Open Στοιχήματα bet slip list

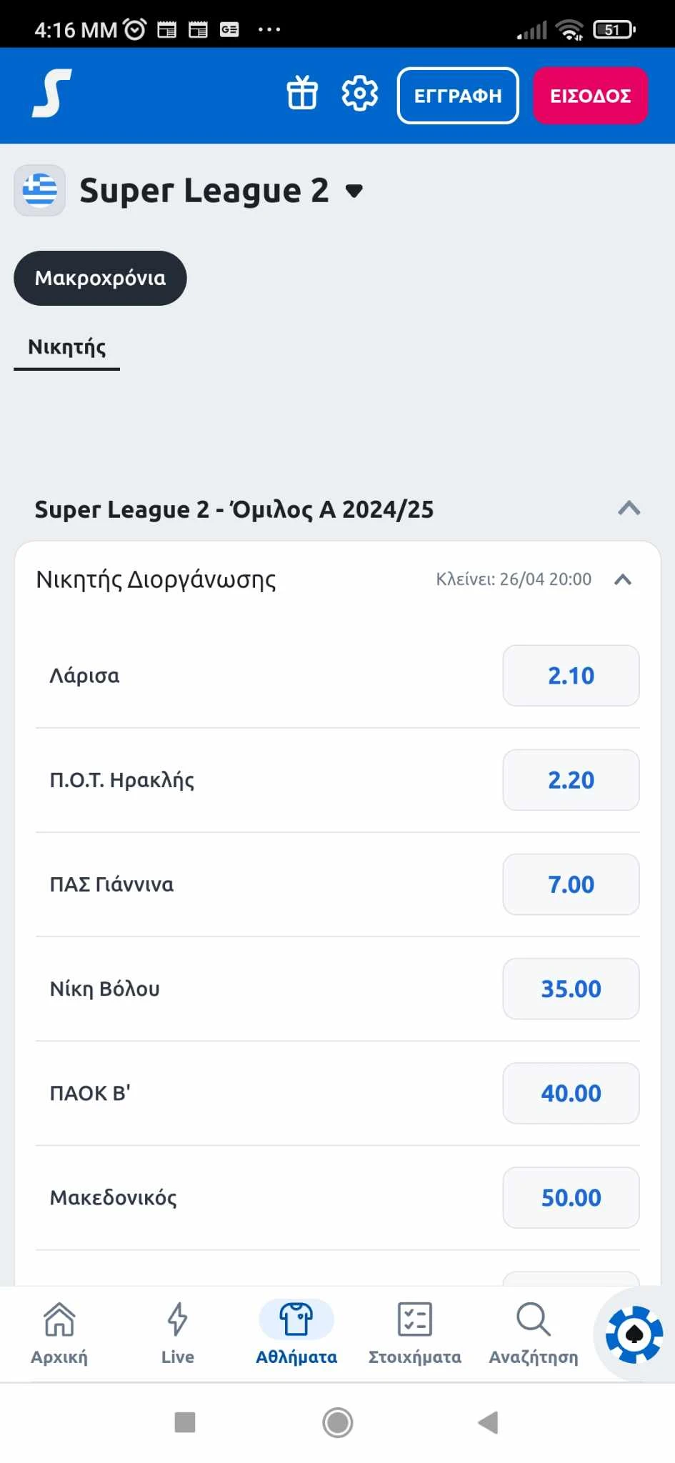click(x=415, y=1333)
